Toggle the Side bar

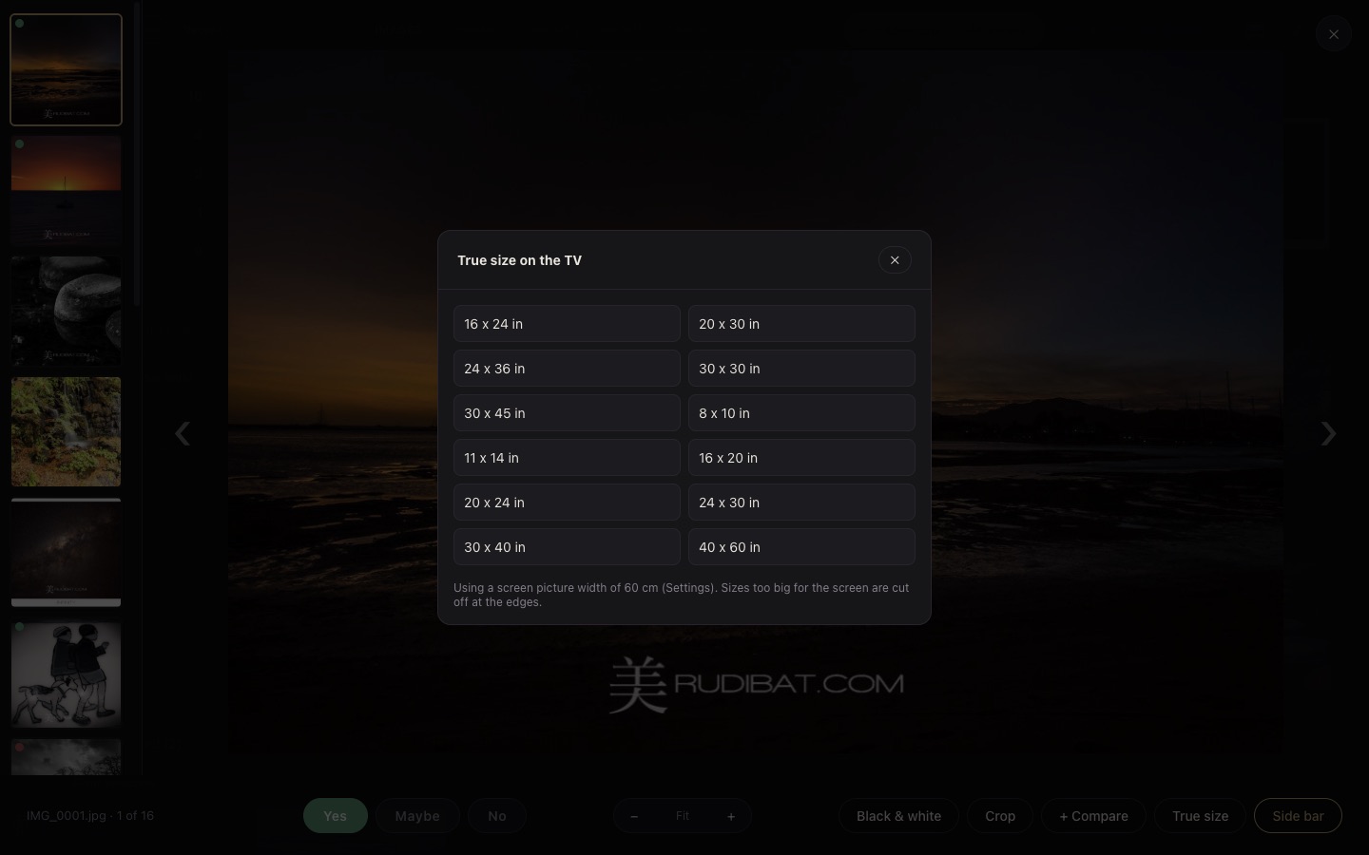click(1298, 816)
